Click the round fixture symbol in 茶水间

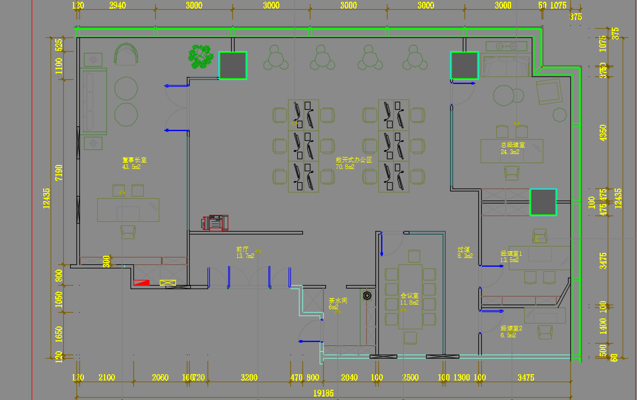(367, 296)
